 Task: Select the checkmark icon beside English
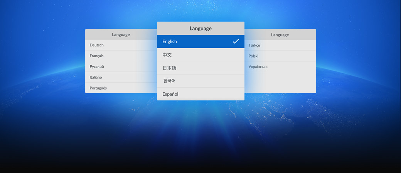(236, 41)
